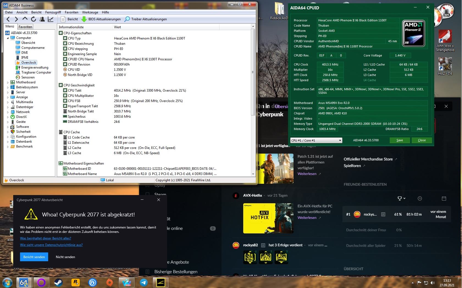Click Bericht senden button
This screenshot has width=462, height=288.
[34, 257]
